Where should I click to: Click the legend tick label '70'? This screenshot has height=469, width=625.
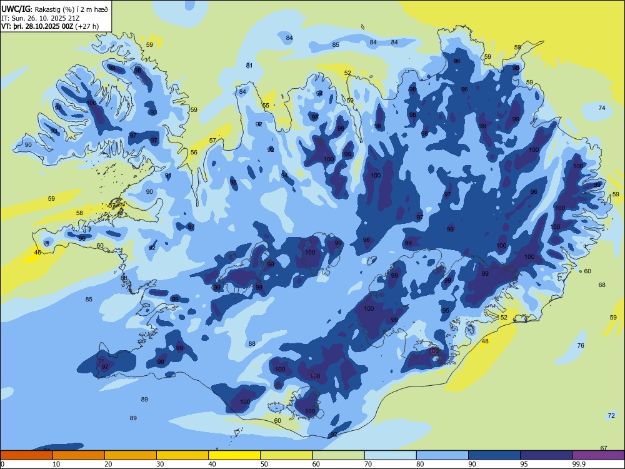(368, 464)
